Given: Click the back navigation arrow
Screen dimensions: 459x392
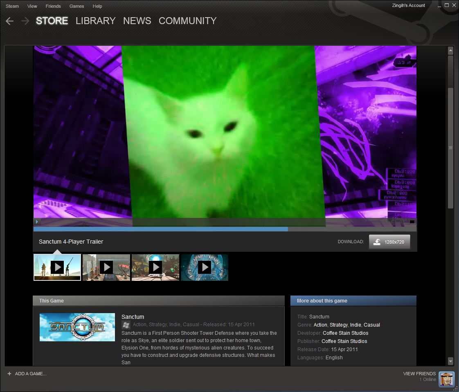Looking at the screenshot, I should click(10, 21).
